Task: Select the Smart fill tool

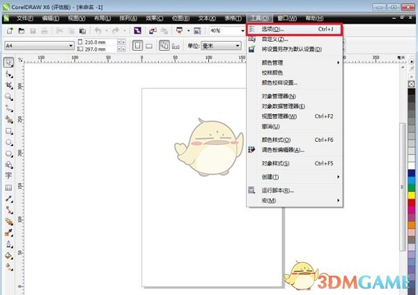Action: [9, 120]
